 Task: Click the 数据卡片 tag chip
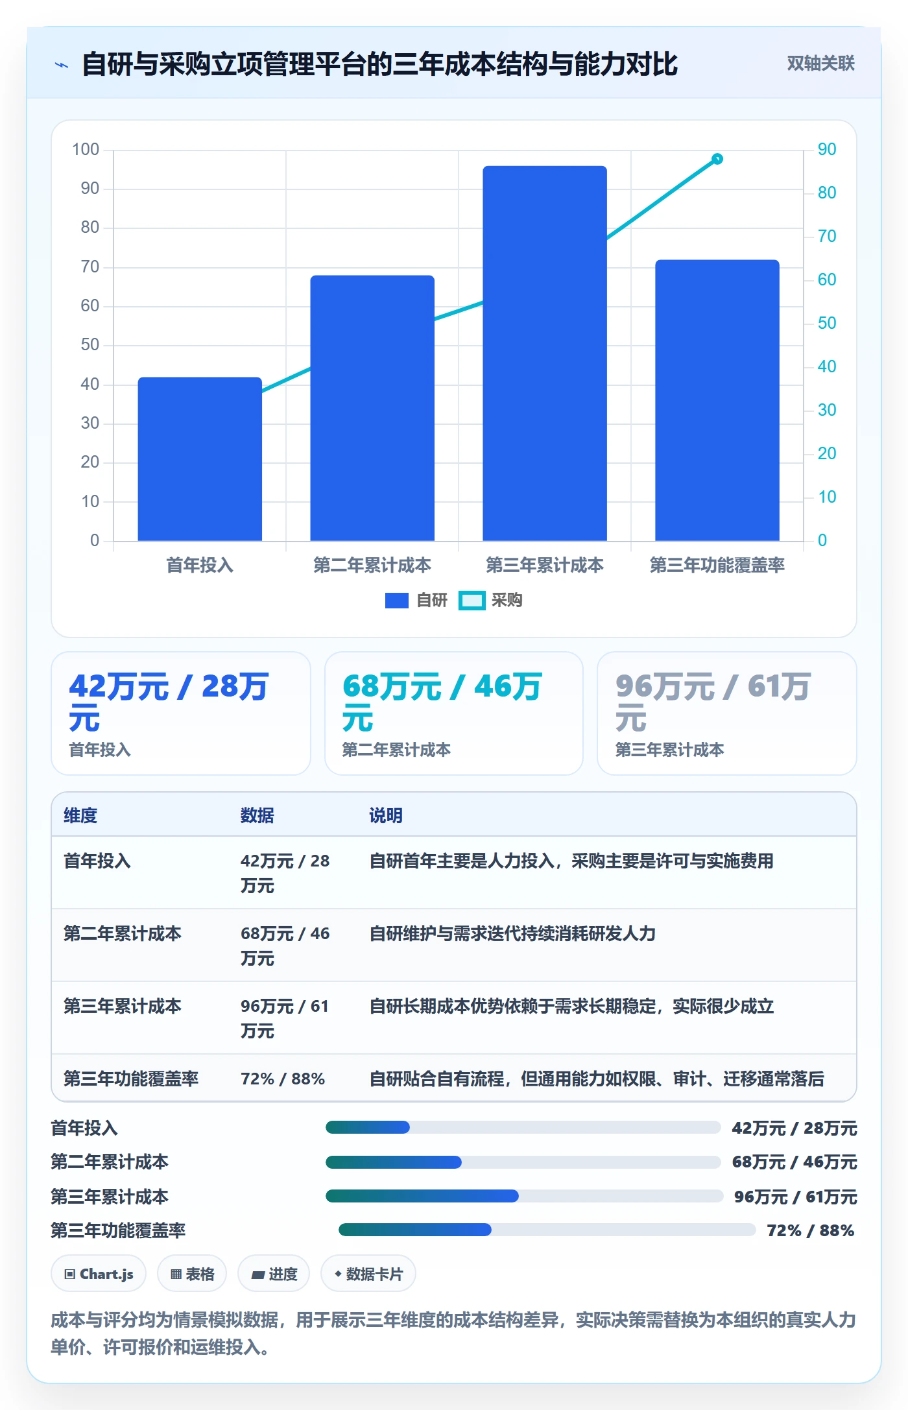coord(368,1274)
